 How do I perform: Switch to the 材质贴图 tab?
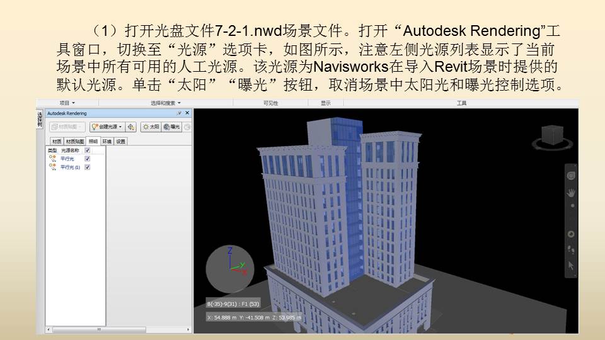pyautogui.click(x=75, y=142)
